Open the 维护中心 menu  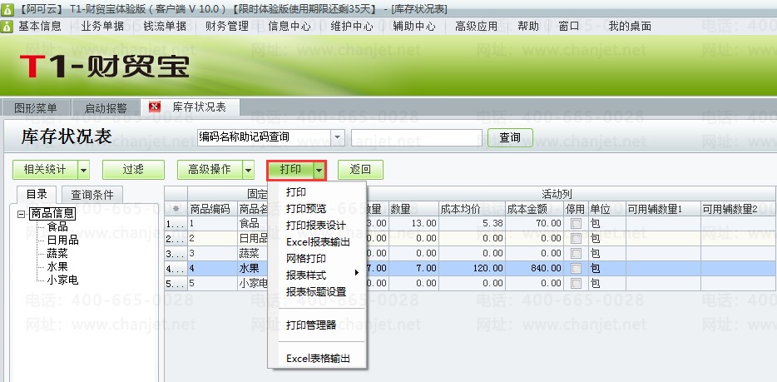[x=353, y=27]
